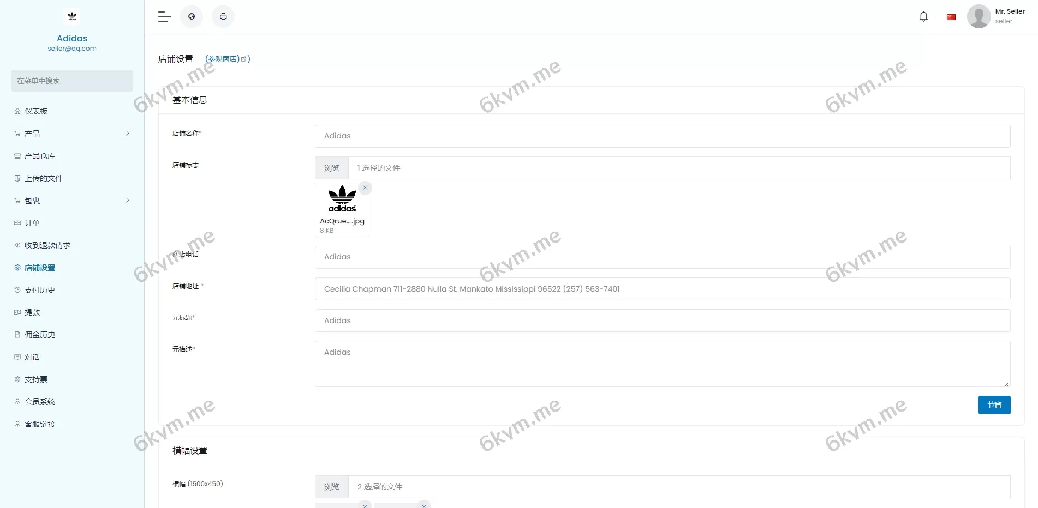This screenshot has width=1038, height=508.
Task: Click 浏览 for banner upload
Action: [332, 487]
